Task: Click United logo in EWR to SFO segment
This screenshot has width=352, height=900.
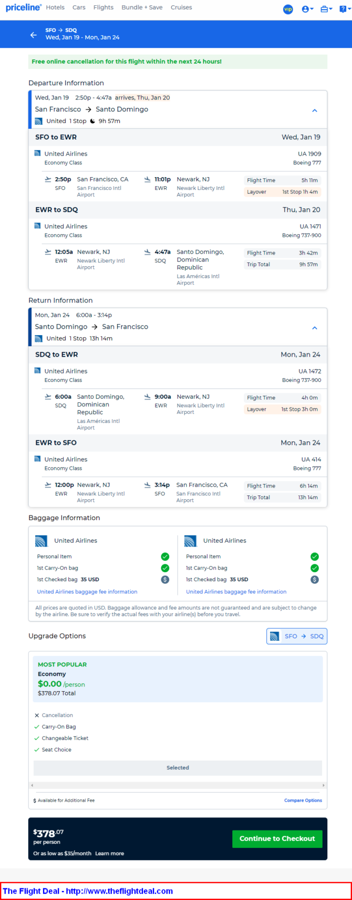Action: point(37,459)
